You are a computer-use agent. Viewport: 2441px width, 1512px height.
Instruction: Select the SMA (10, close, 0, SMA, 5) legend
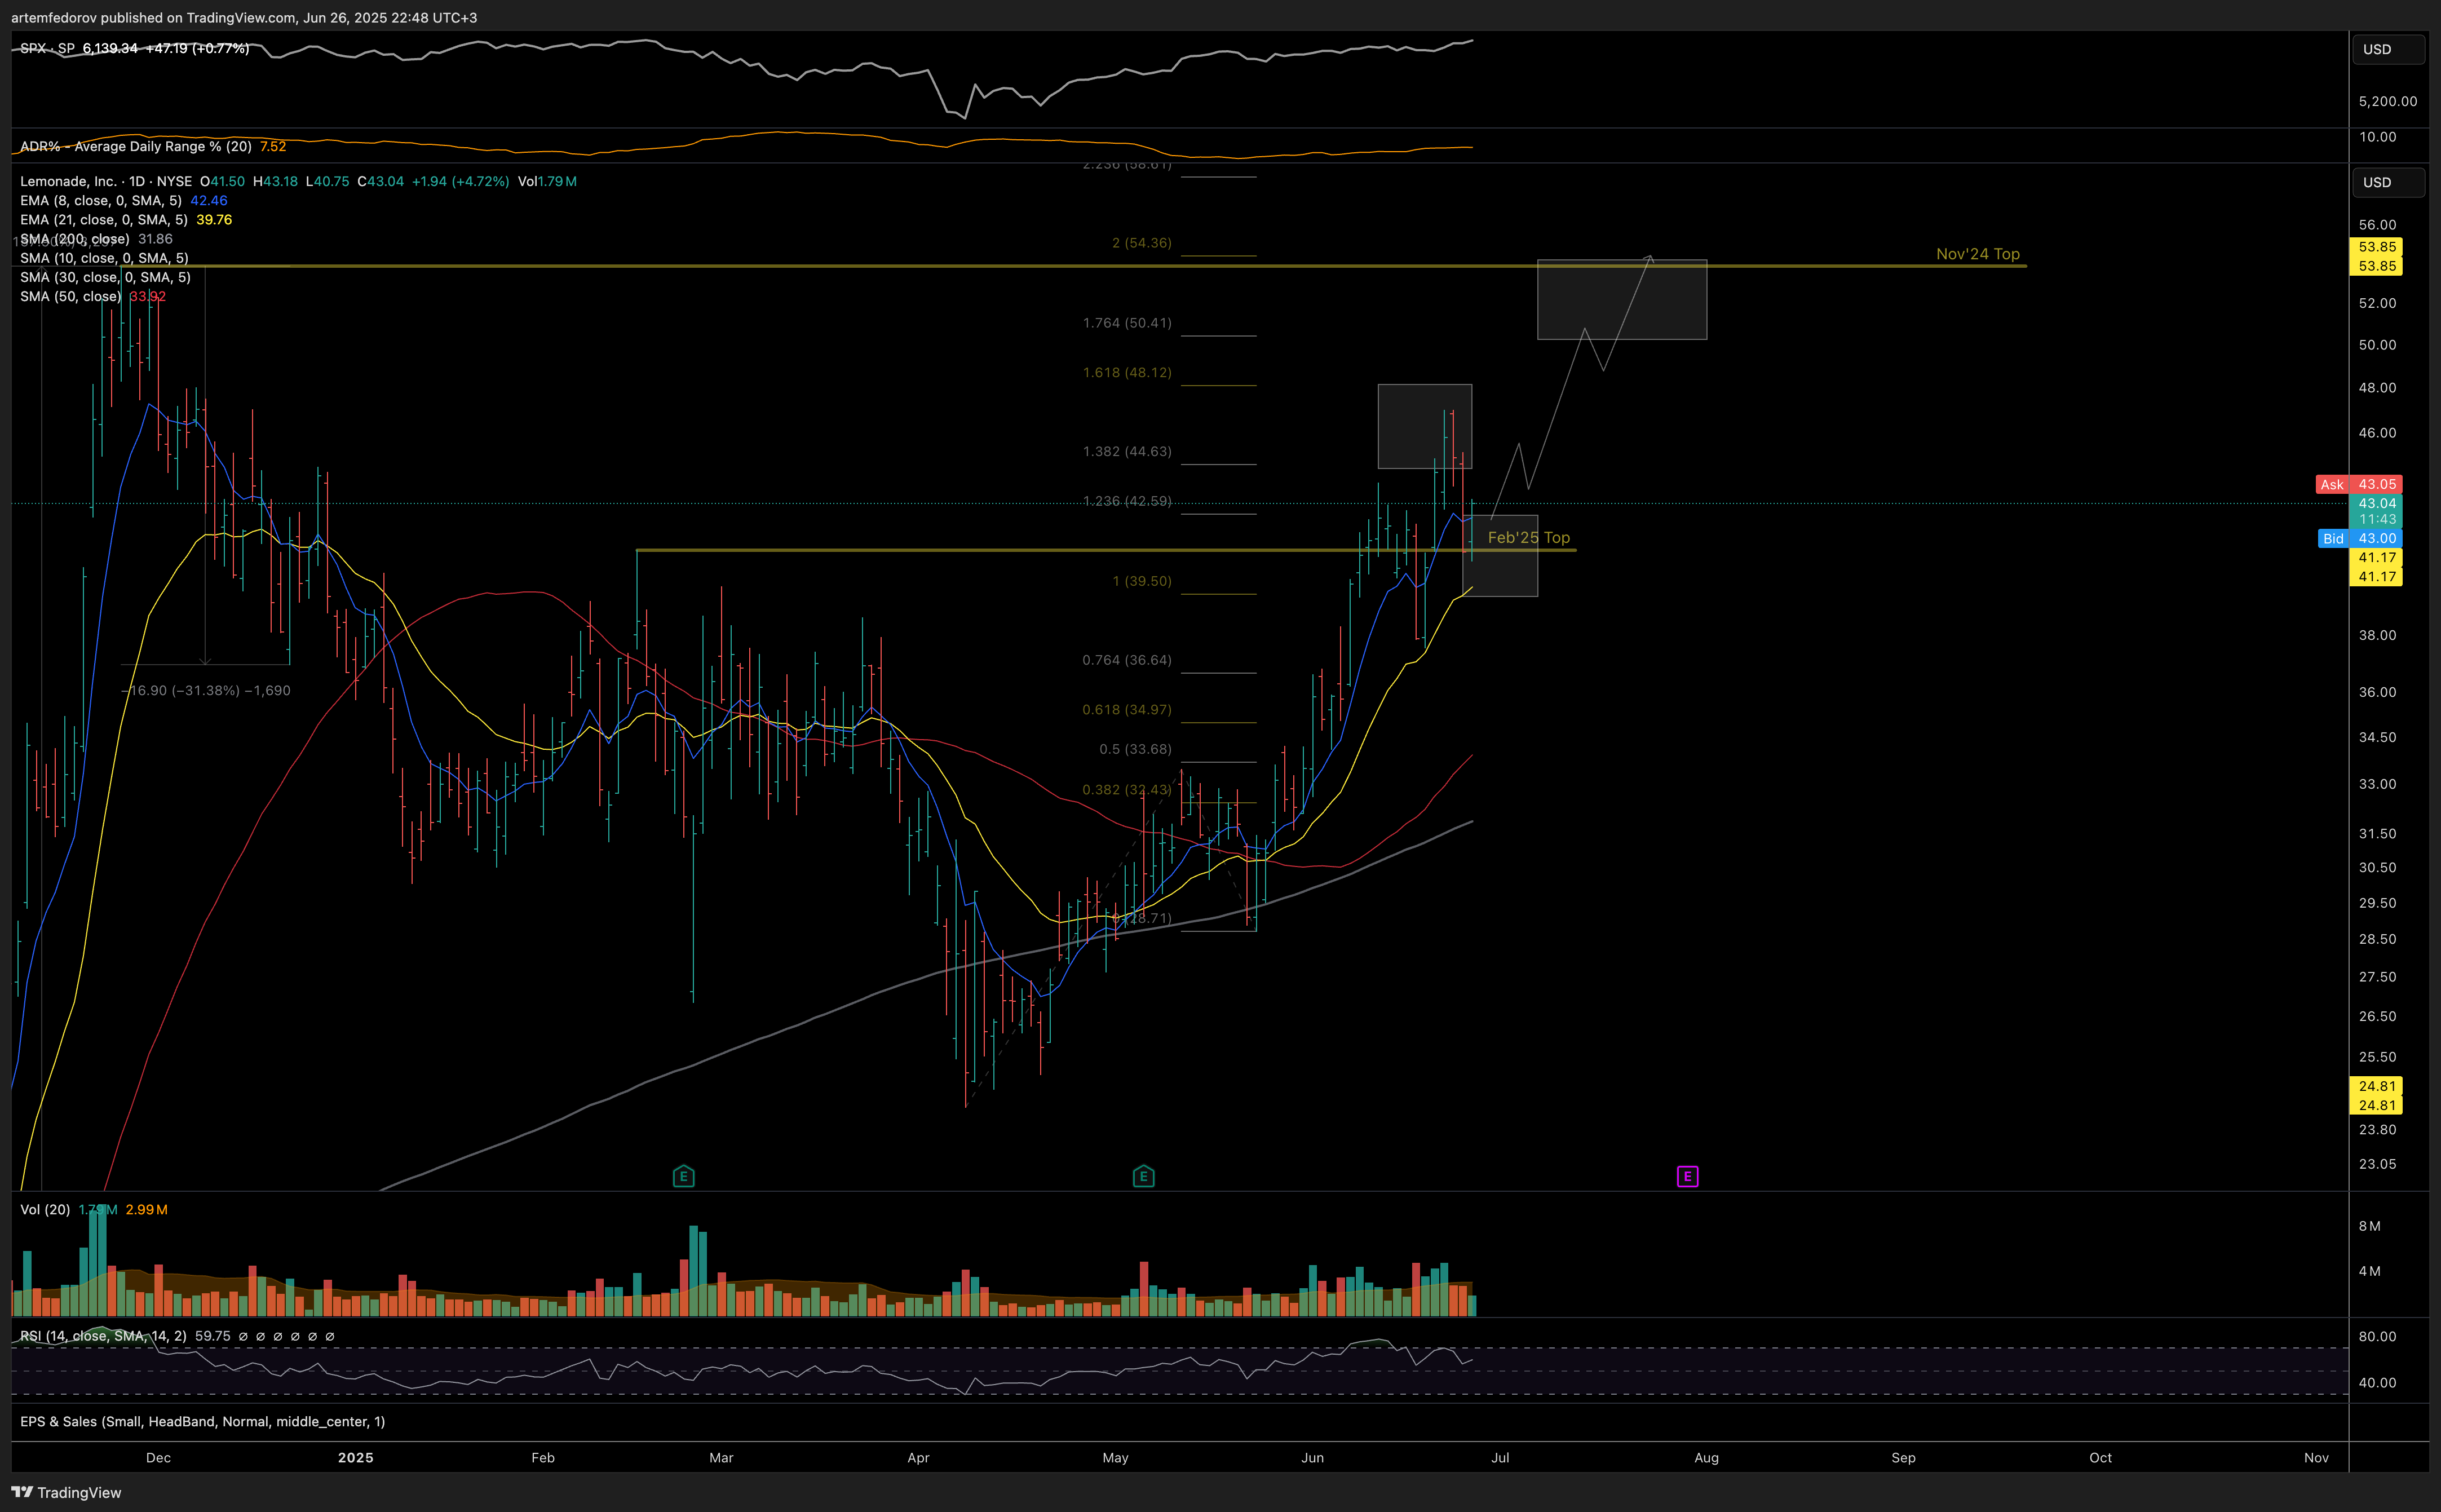pyautogui.click(x=104, y=258)
